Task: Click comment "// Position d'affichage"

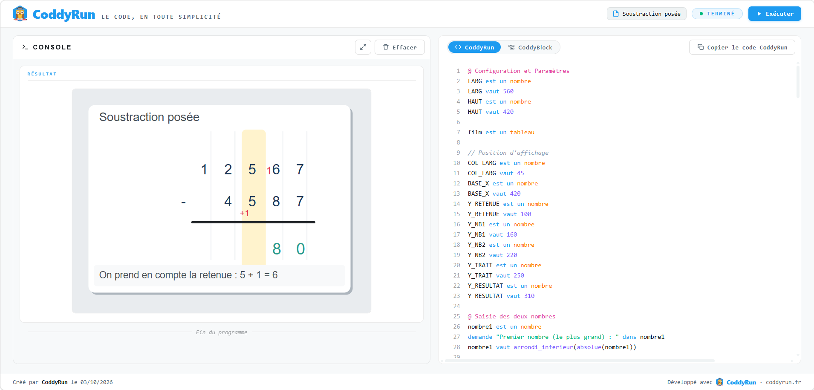Action: click(x=508, y=153)
